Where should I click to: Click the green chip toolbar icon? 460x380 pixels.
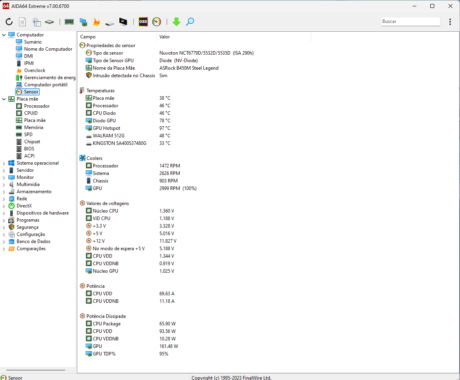50,22
